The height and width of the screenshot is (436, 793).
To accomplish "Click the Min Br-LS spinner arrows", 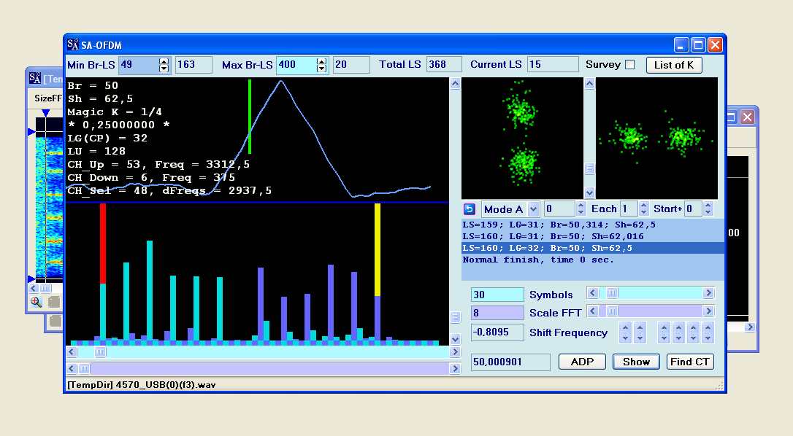I will click(x=164, y=65).
